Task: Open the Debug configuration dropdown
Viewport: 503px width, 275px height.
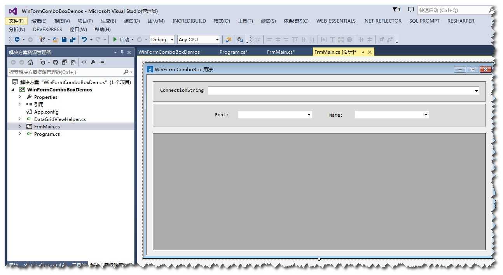Action: click(172, 40)
